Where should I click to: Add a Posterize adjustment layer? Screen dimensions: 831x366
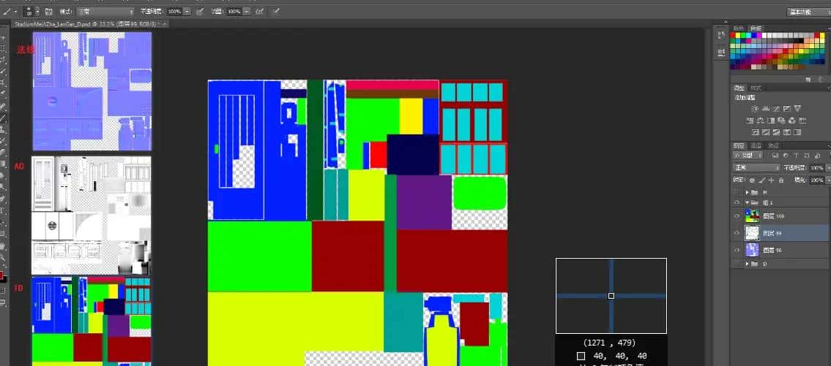765,132
